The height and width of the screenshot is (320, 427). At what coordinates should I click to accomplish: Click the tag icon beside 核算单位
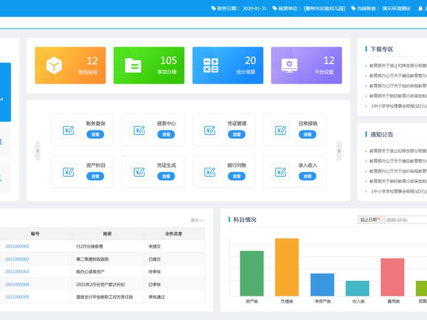click(x=275, y=9)
